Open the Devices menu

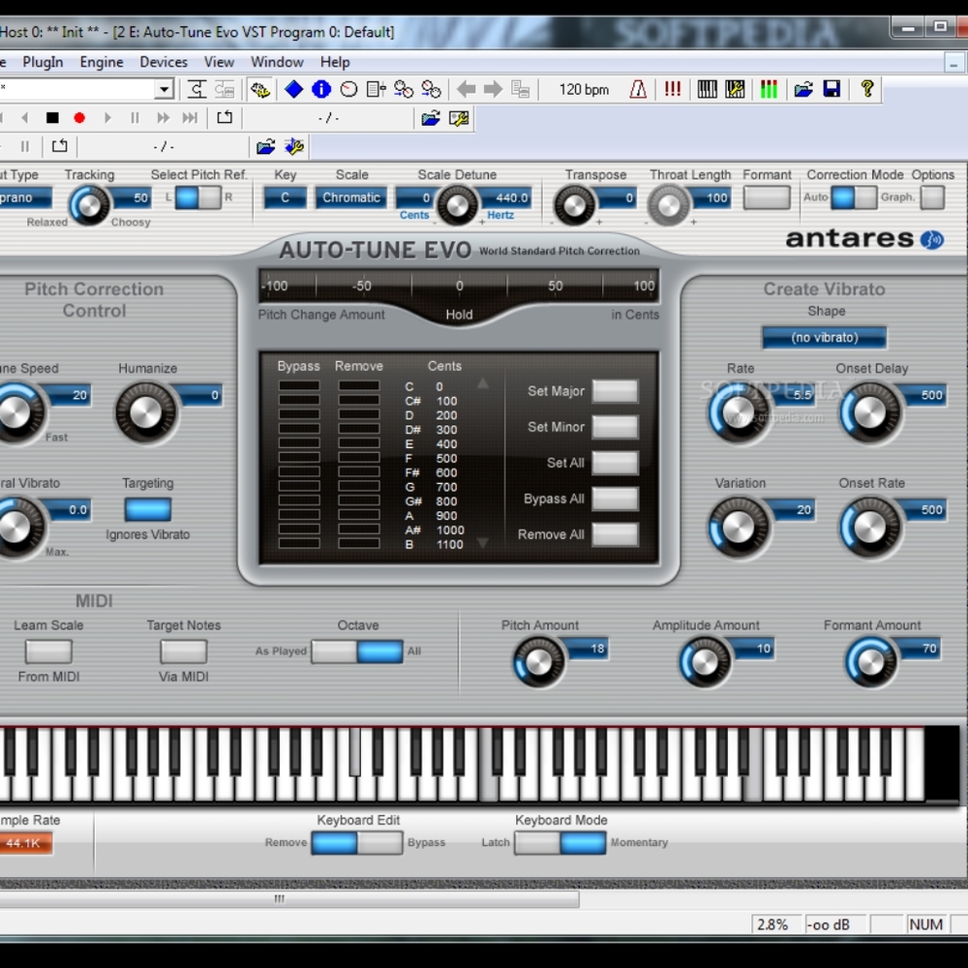[164, 62]
